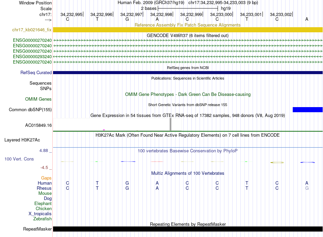Click the 2 bases scale bar

pyautogui.click(x=188, y=9)
